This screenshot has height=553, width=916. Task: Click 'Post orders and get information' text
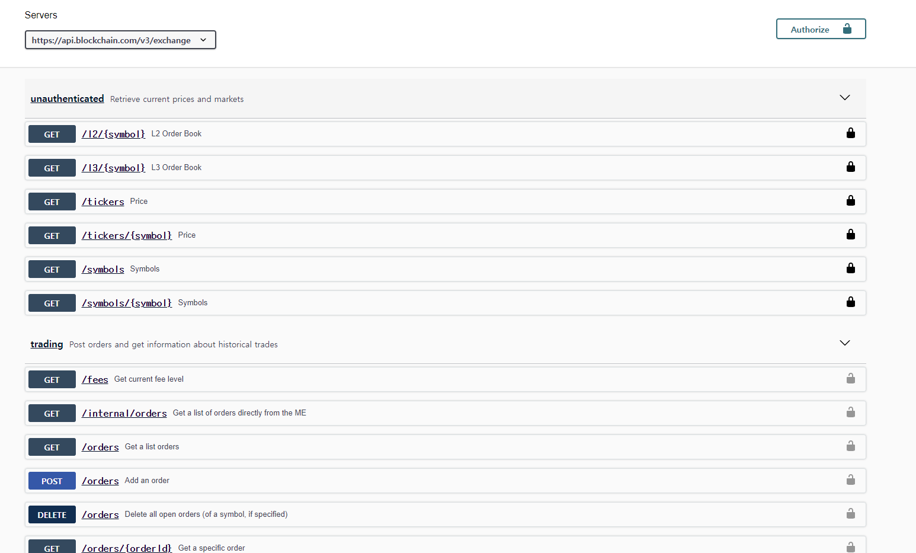coord(174,344)
